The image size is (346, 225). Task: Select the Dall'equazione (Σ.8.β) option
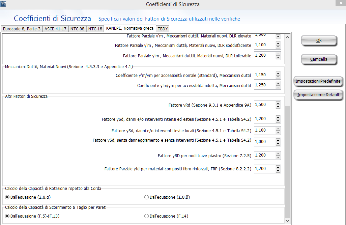146,197
